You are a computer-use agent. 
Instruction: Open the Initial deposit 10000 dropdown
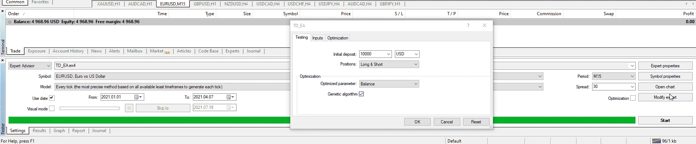[x=389, y=54]
